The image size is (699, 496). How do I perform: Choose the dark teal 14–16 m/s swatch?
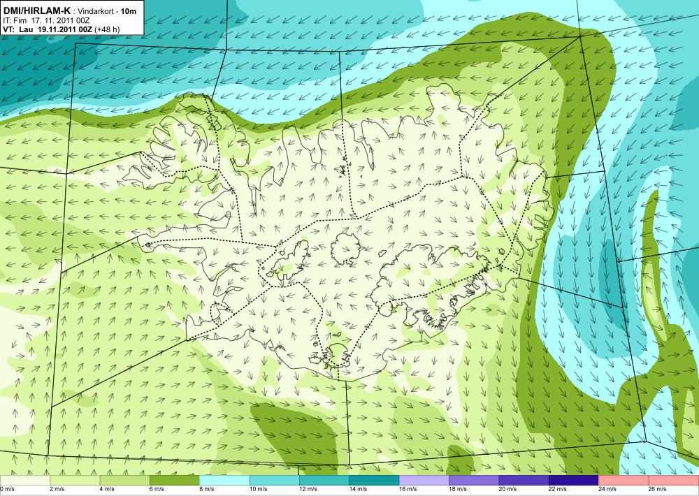pyautogui.click(x=375, y=481)
